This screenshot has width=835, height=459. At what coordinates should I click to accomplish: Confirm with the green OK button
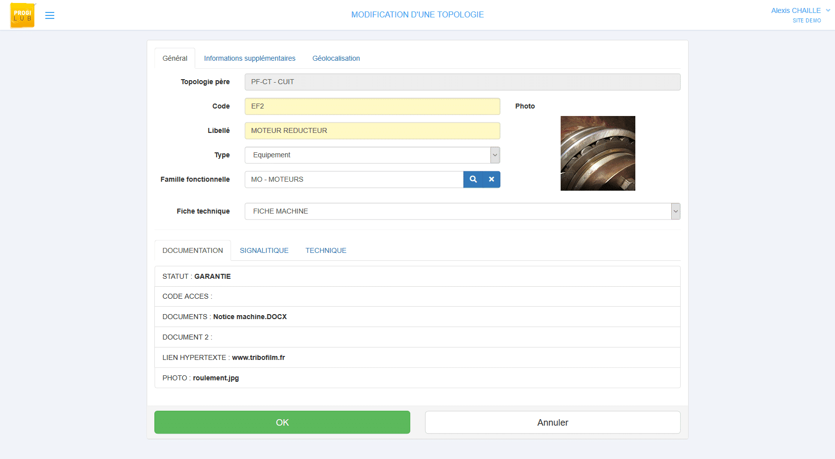pos(282,422)
